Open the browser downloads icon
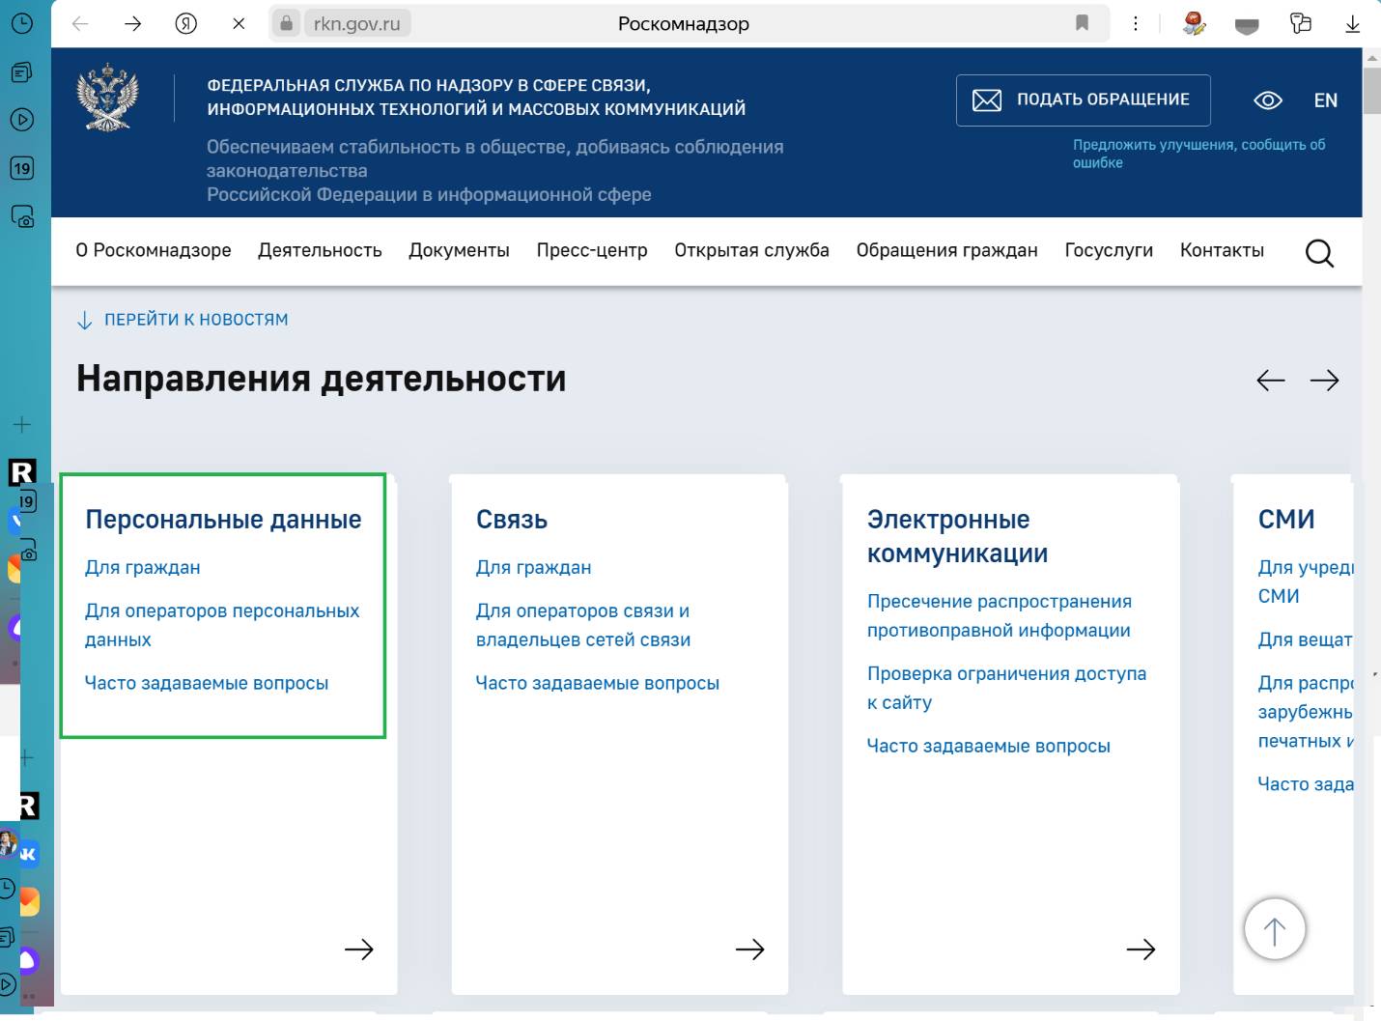This screenshot has height=1021, width=1381. 1352,24
